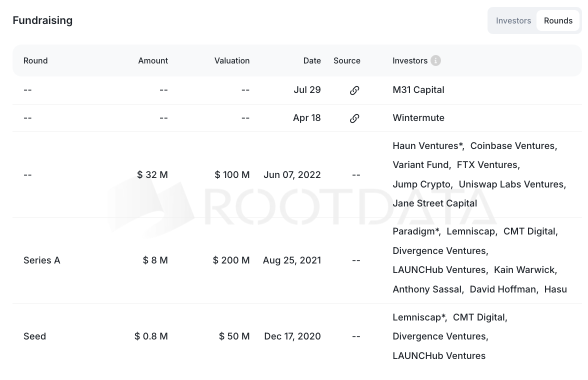
Task: Open CMT Digital in the Series A row
Action: coord(530,231)
